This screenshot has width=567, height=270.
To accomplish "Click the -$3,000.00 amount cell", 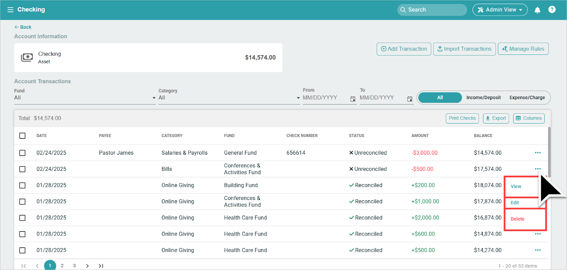I will pos(424,153).
